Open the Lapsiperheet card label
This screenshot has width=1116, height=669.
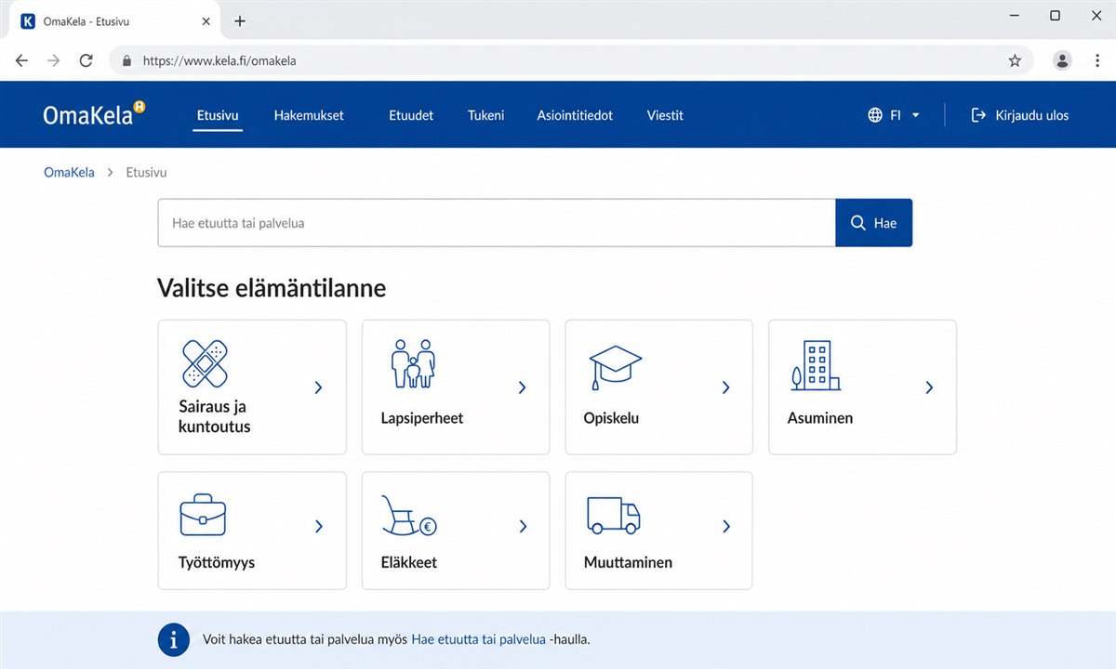point(422,418)
